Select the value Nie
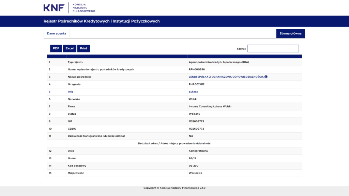This screenshot has height=196, width=349. pos(191,136)
